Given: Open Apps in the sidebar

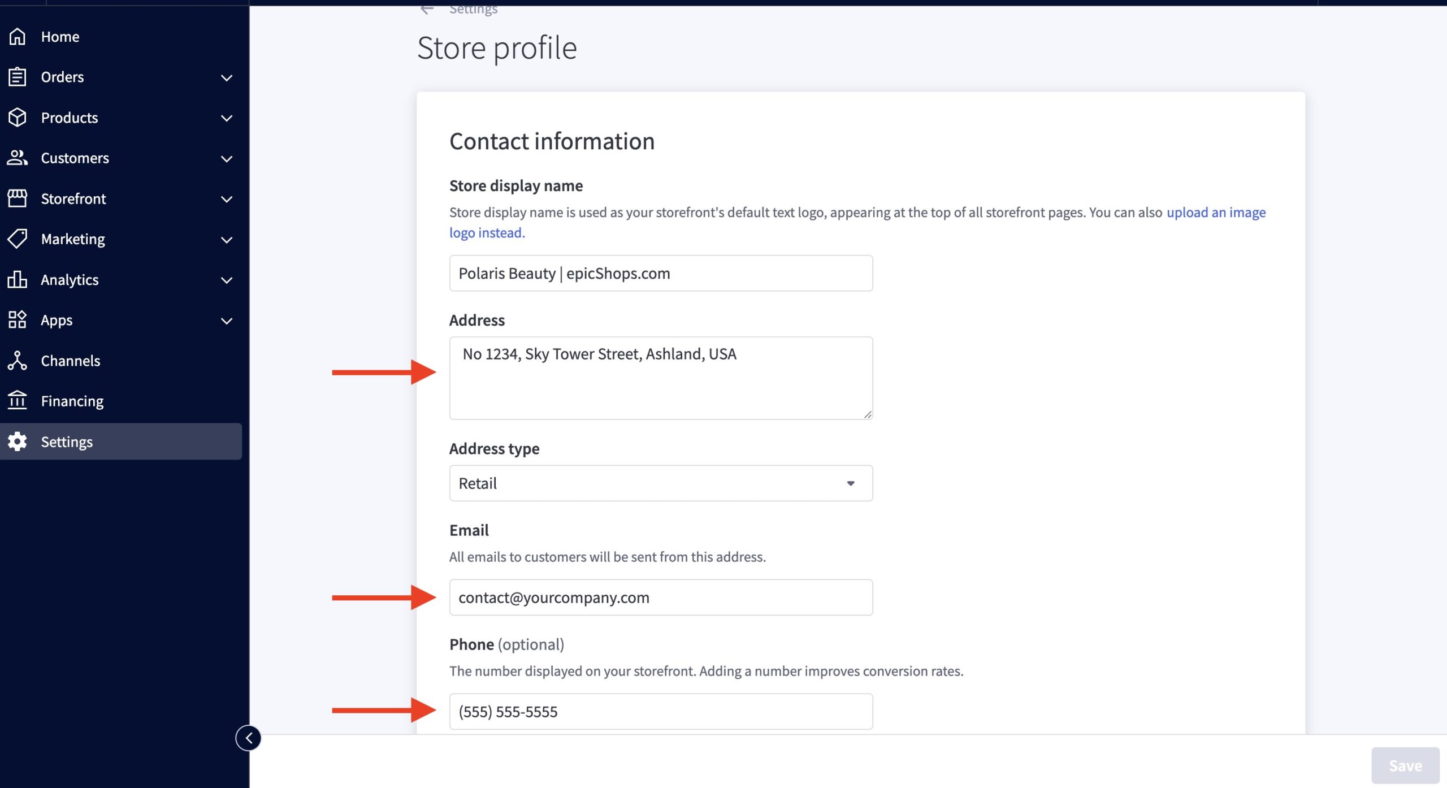Looking at the screenshot, I should click(x=57, y=321).
